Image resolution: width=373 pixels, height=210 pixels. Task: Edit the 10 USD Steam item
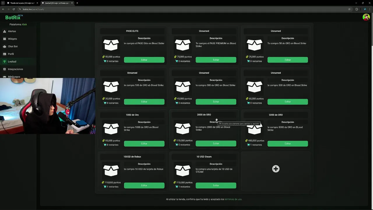216,185
